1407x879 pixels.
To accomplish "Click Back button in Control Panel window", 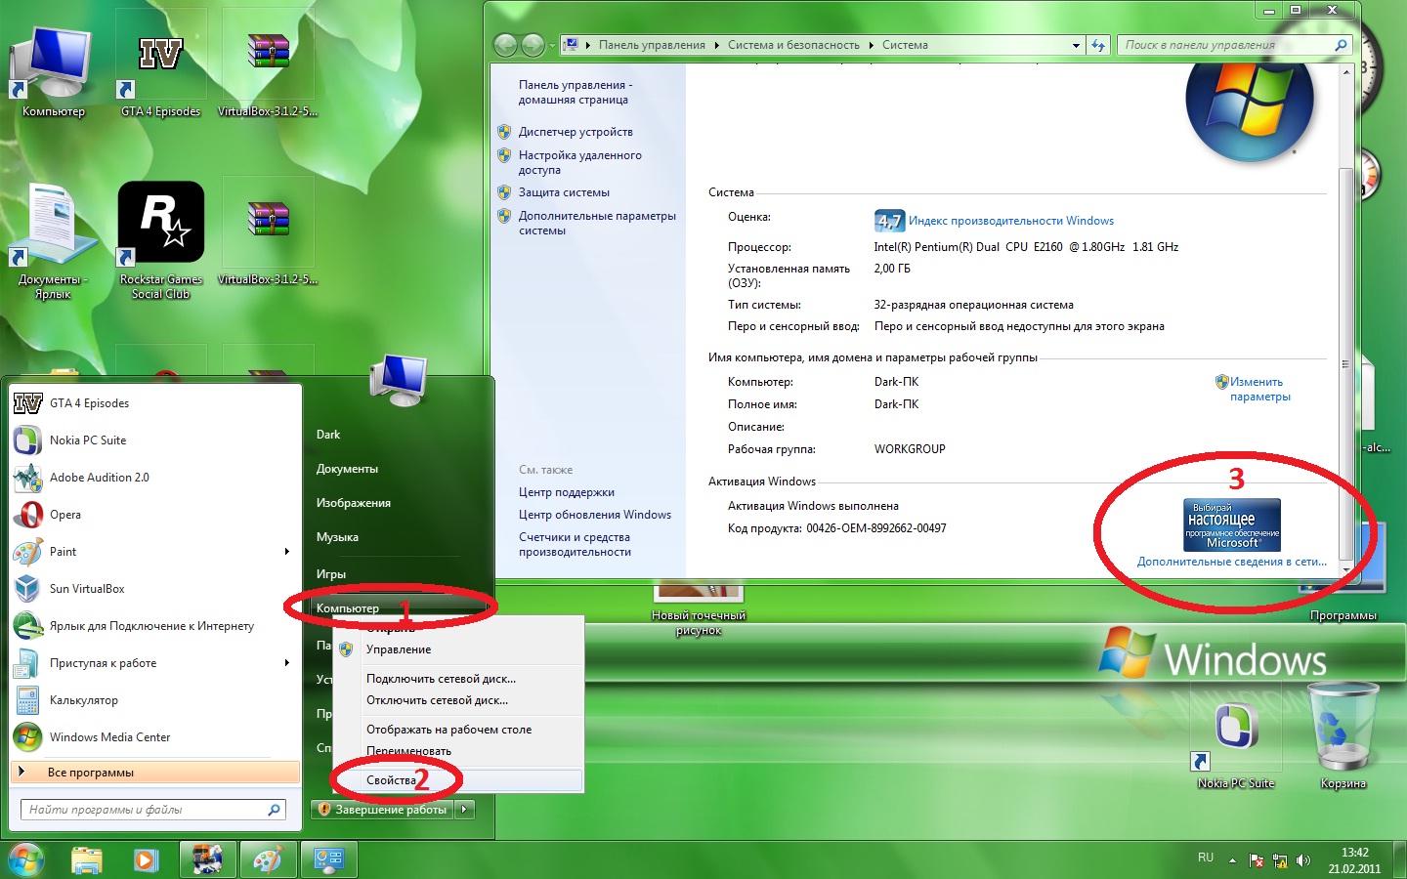I will [505, 45].
